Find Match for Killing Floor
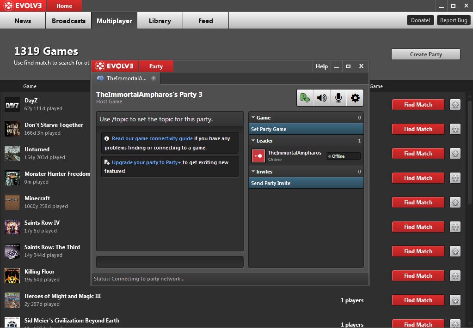 (418, 276)
